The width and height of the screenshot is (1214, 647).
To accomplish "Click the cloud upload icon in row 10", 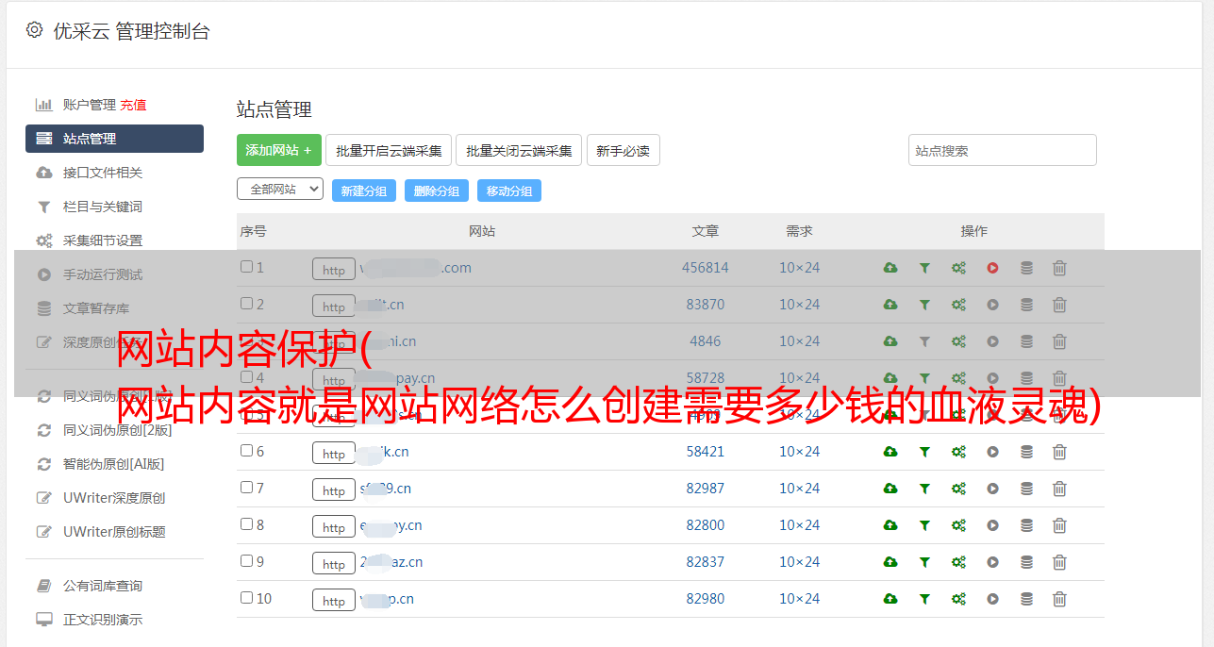I will 890,599.
